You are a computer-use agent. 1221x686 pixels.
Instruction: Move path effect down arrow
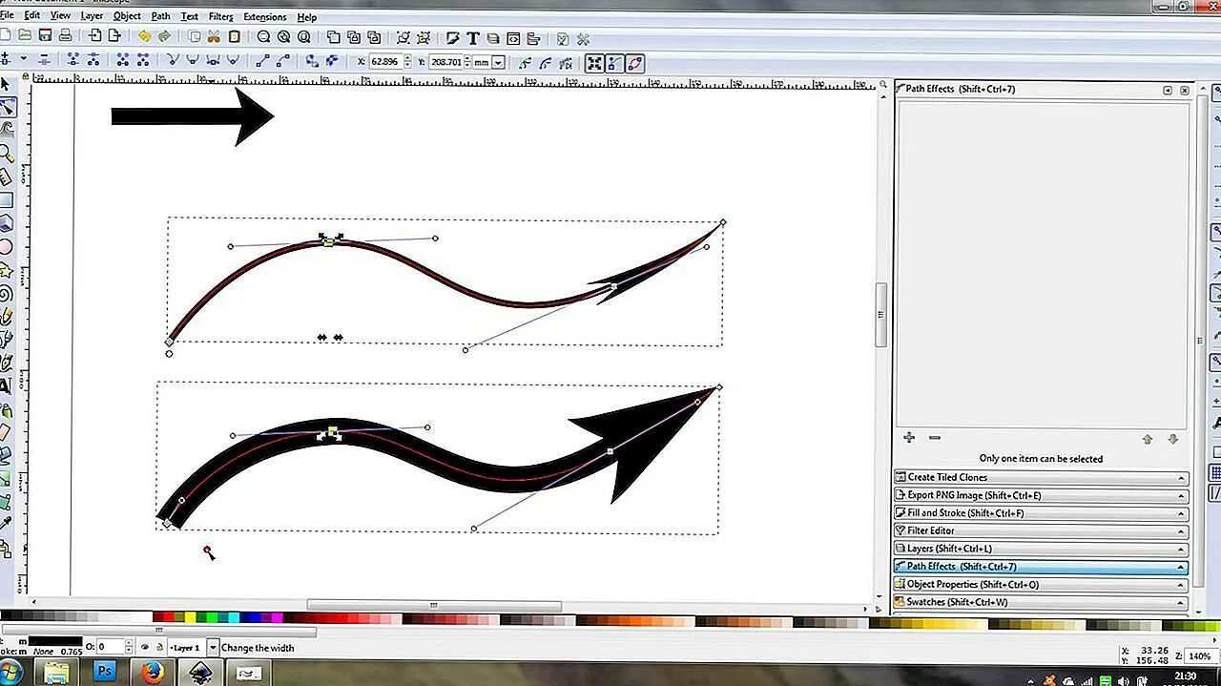(1172, 439)
